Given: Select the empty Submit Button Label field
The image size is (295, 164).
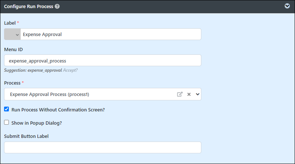Looking at the screenshot, I should pyautogui.click(x=103, y=147).
